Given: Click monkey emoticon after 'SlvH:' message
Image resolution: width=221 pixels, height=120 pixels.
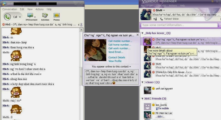Looking at the screenshot, I should click(16, 56).
